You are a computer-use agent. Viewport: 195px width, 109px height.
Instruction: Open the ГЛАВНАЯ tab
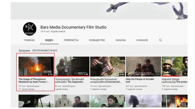point(29,40)
